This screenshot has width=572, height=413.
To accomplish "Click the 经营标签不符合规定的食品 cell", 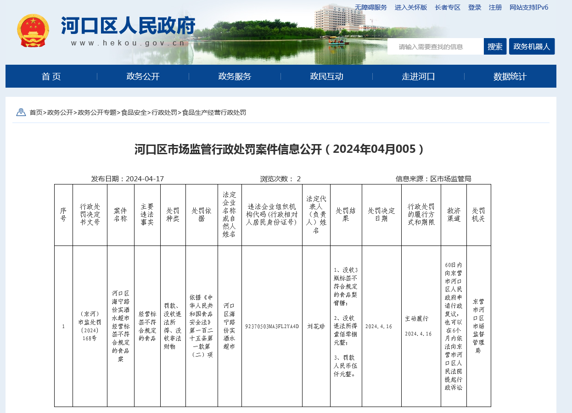I will (147, 326).
